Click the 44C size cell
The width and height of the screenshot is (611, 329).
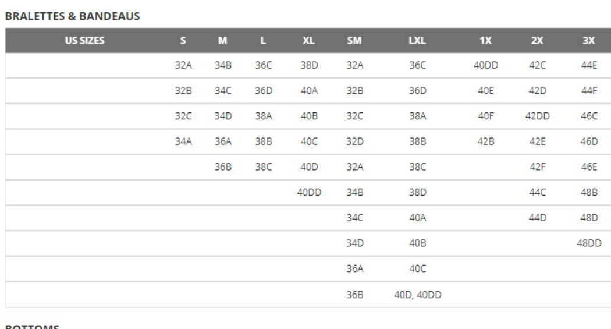click(537, 193)
